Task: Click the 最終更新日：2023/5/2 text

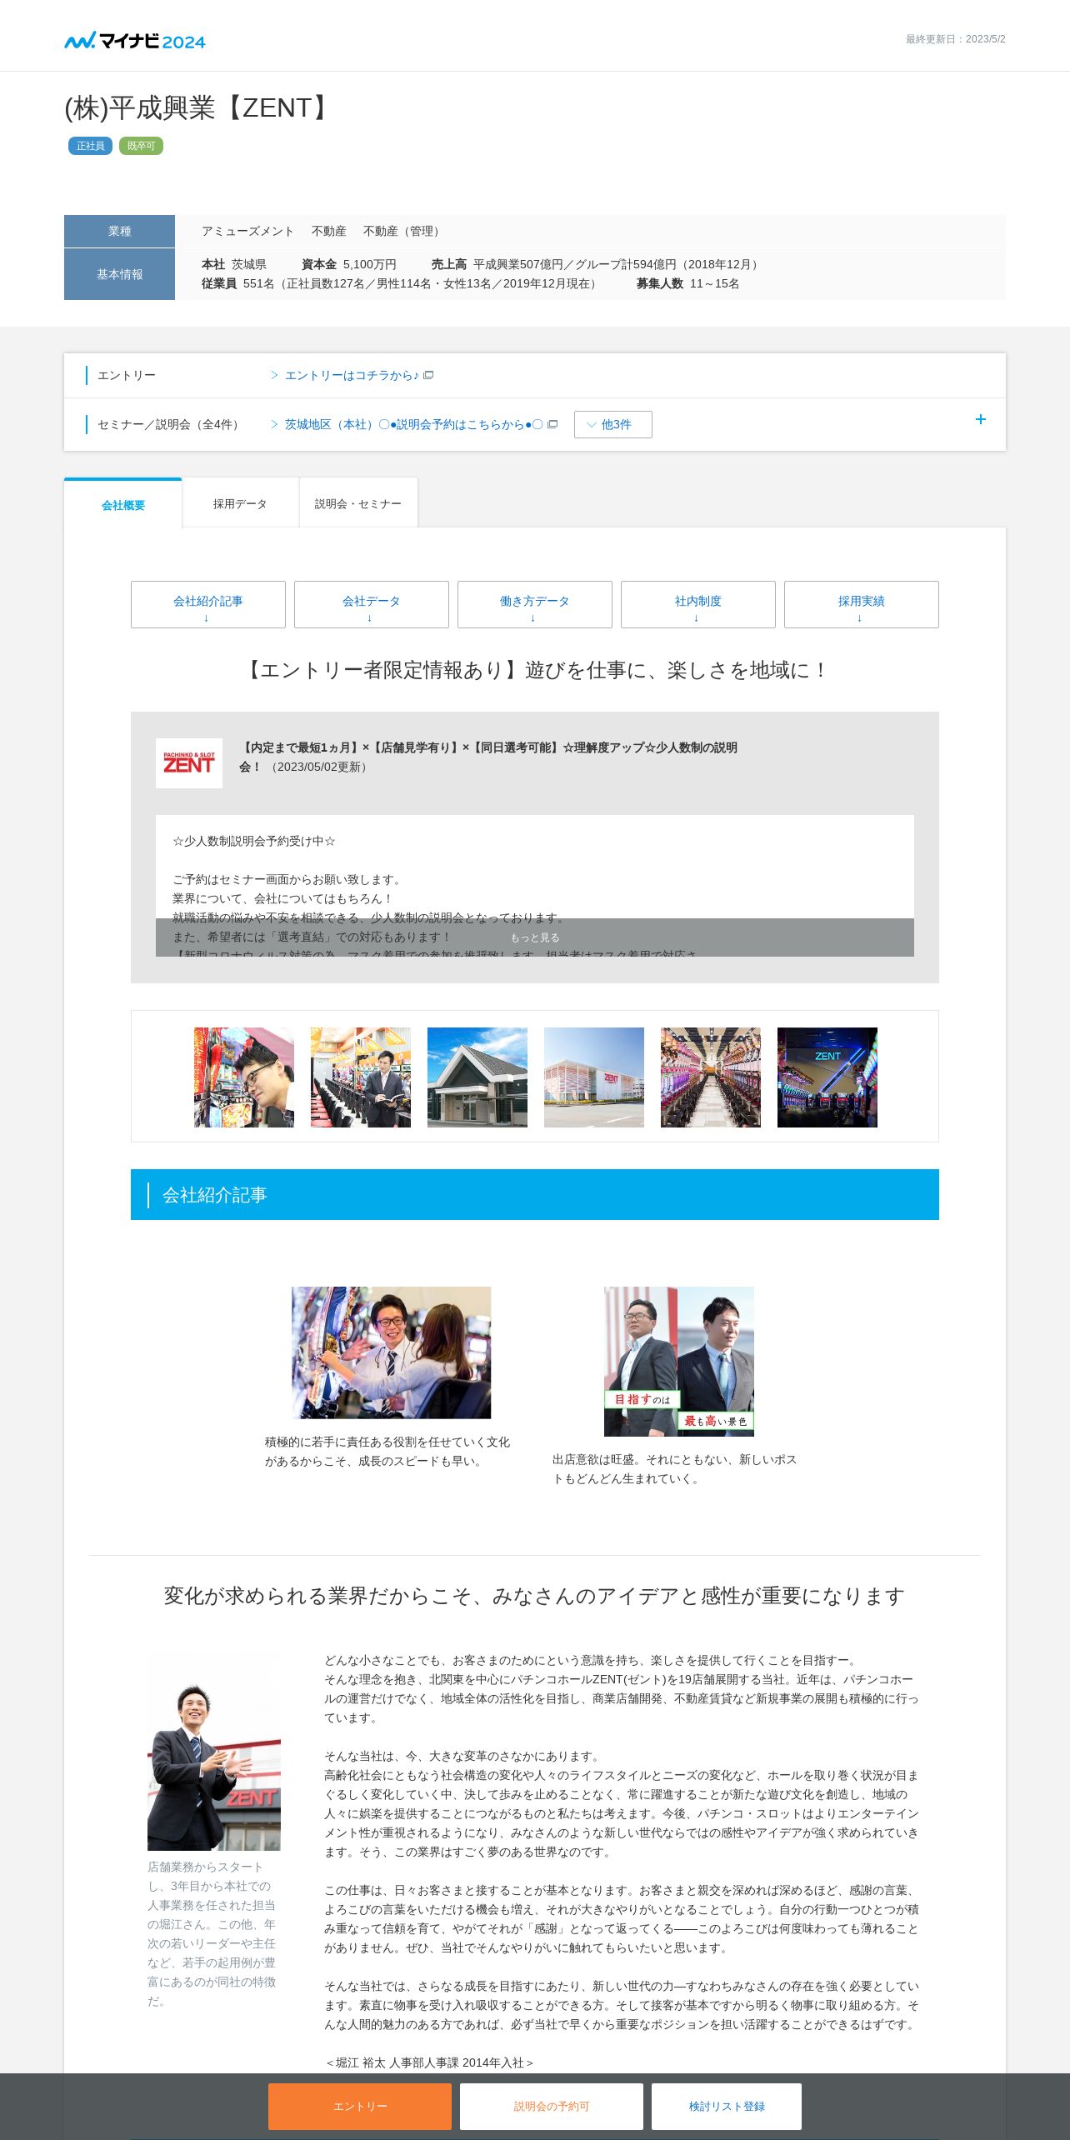Action: click(956, 39)
